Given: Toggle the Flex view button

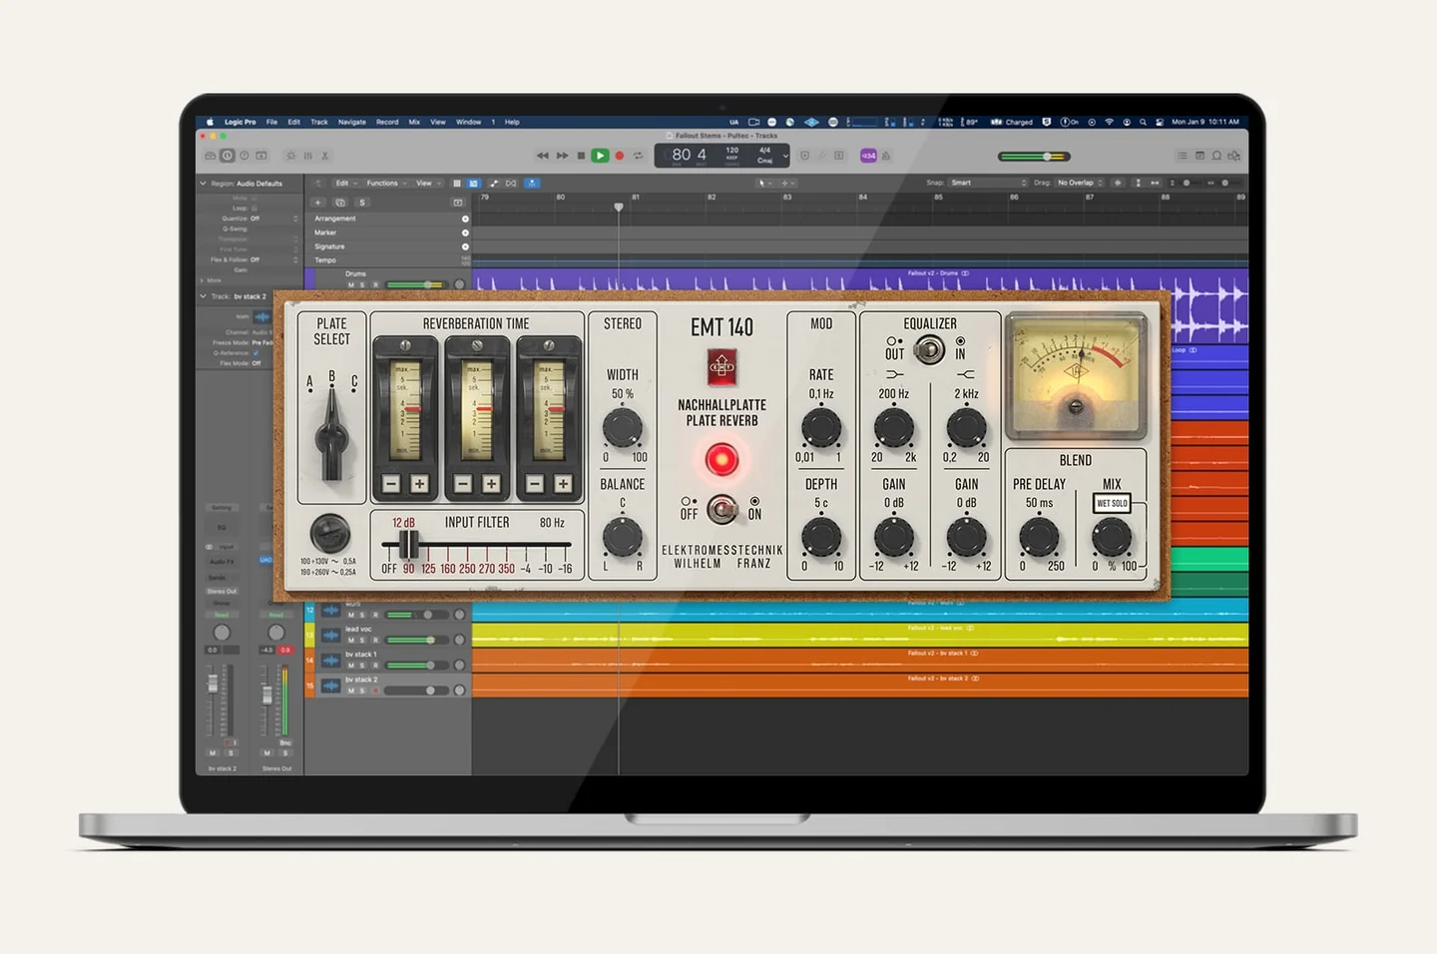Looking at the screenshot, I should [x=511, y=184].
